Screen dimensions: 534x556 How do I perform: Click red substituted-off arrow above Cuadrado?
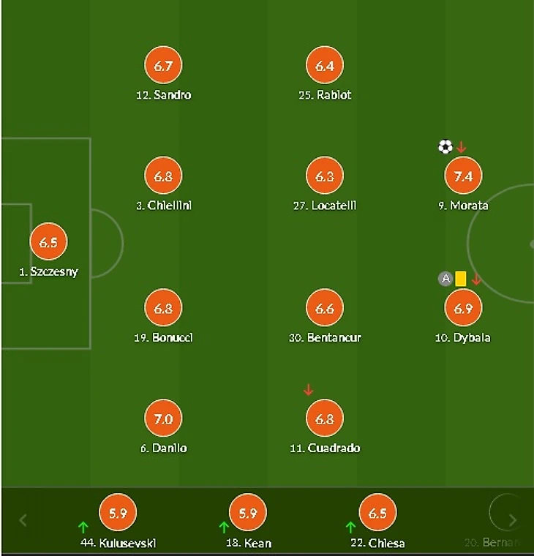tap(309, 390)
